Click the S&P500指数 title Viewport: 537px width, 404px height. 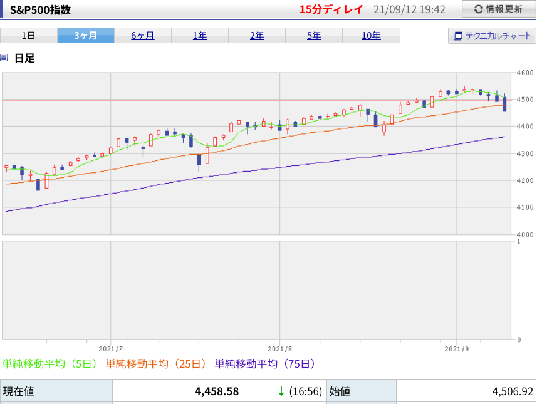tap(40, 9)
